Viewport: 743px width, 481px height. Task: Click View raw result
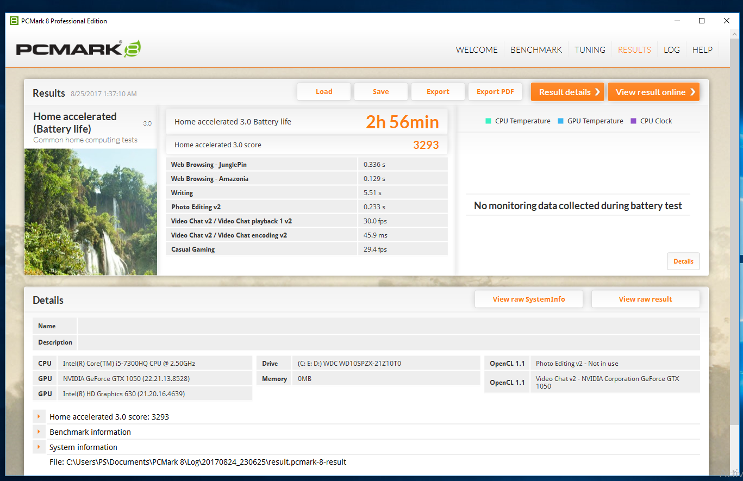pyautogui.click(x=645, y=299)
